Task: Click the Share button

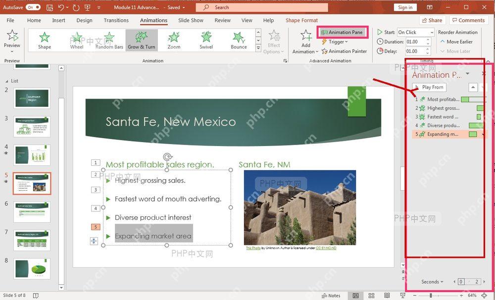Action: coord(432,20)
